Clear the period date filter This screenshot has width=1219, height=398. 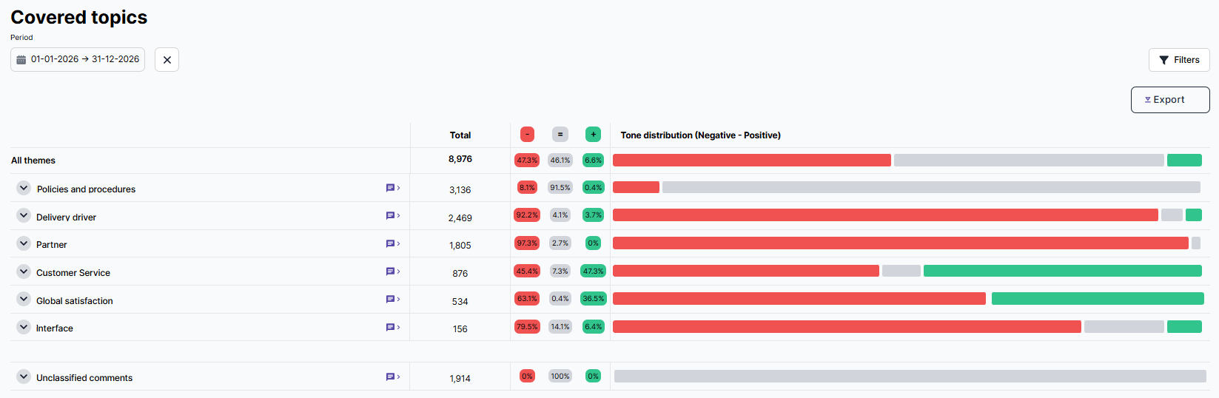click(x=167, y=60)
